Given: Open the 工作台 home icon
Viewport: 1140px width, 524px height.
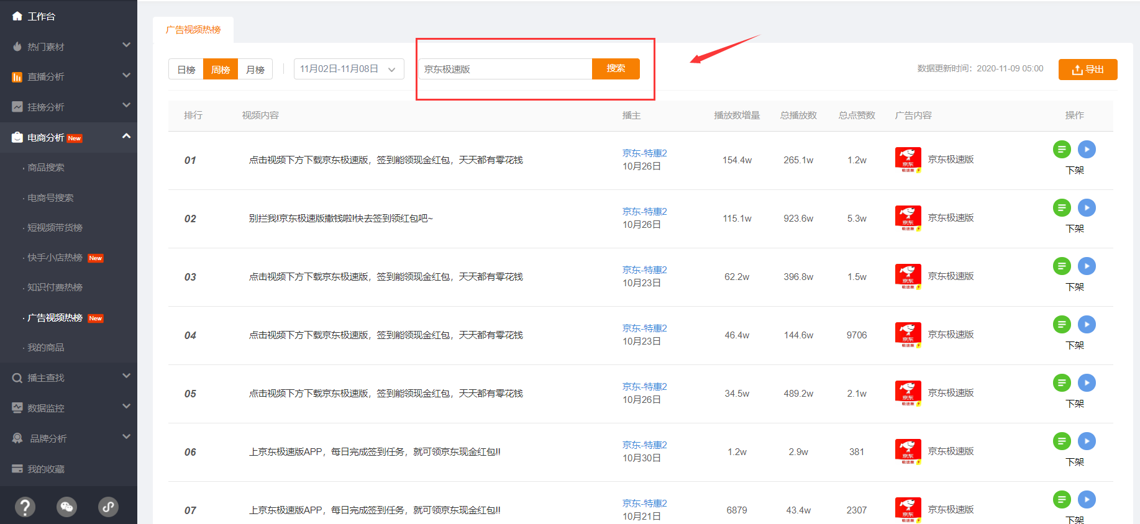Looking at the screenshot, I should (x=17, y=16).
